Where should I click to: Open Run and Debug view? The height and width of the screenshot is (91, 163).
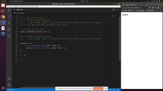pos(9,29)
